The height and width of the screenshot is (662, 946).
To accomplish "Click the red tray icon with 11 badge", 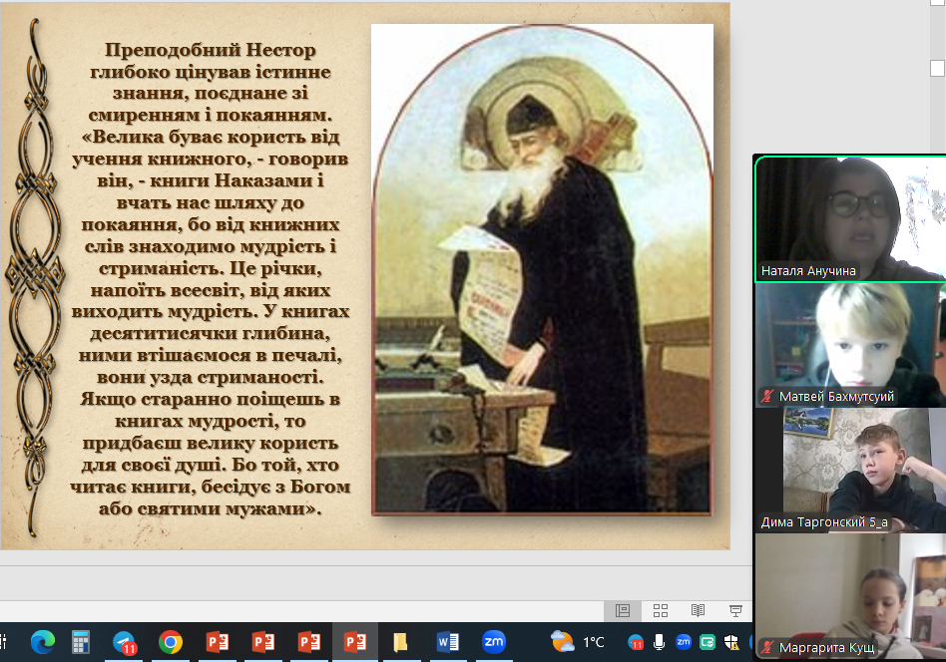I will [636, 643].
